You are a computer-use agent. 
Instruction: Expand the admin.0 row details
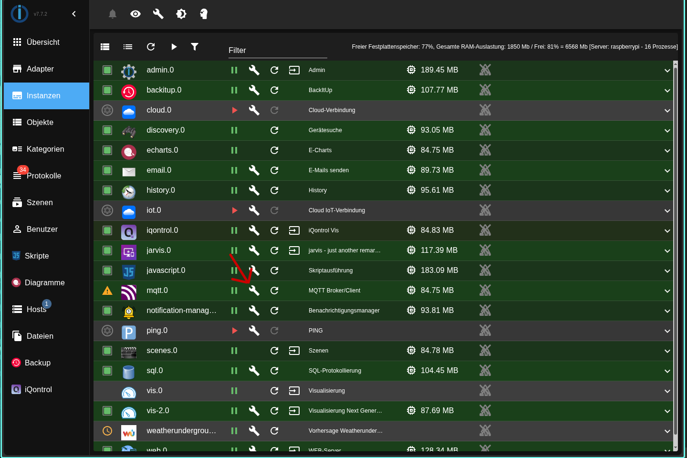click(x=667, y=71)
